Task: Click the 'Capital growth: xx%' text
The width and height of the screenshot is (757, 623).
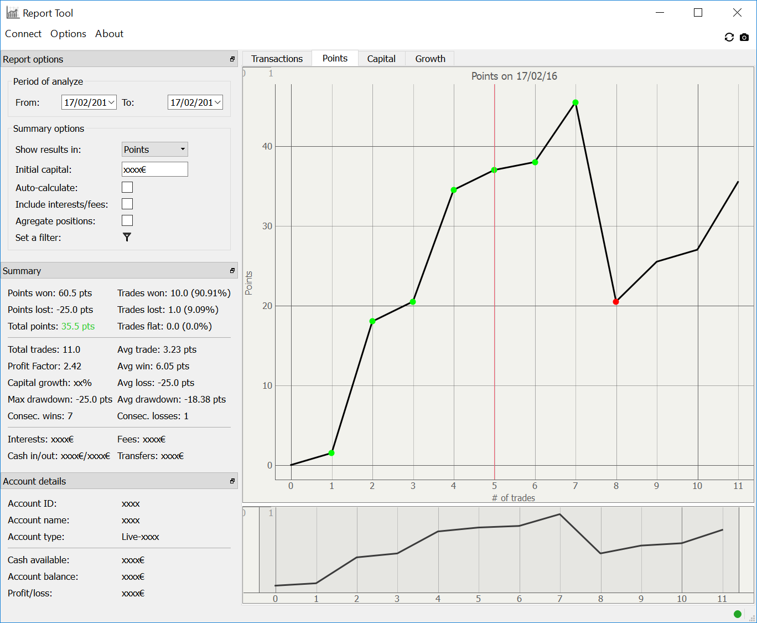Action: click(x=50, y=383)
